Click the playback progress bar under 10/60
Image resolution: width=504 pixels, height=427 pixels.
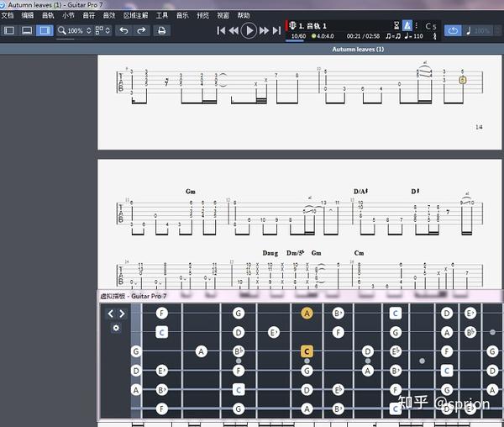coord(295,41)
